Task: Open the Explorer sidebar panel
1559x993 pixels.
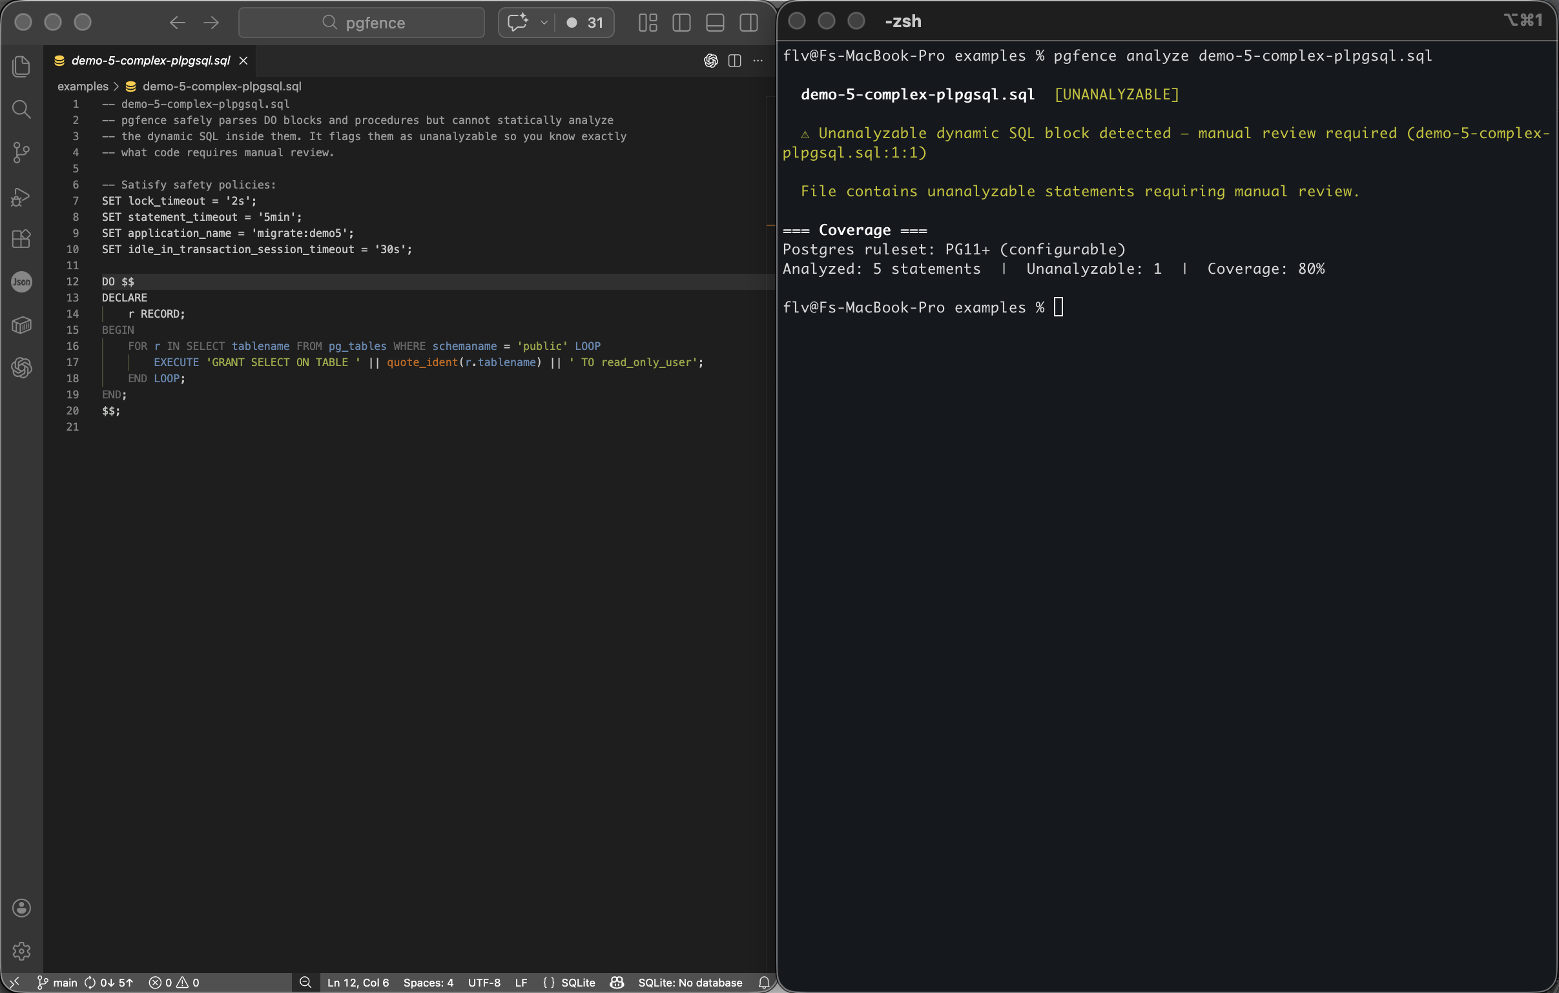Action: tap(21, 65)
